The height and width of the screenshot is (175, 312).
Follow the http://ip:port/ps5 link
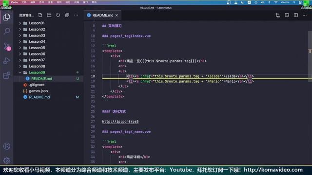point(120,122)
